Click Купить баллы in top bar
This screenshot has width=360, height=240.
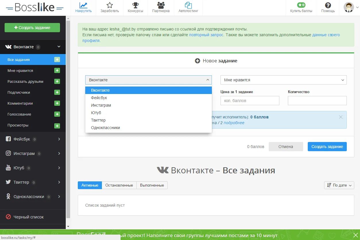[x=301, y=8]
